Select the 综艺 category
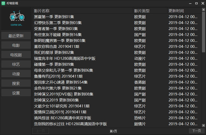 tap(16, 64)
